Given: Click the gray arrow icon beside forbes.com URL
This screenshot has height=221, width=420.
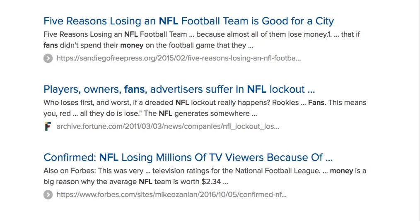Looking at the screenshot, I should tap(48, 195).
